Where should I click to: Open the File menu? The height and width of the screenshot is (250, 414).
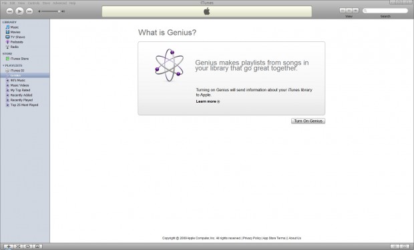point(5,3)
